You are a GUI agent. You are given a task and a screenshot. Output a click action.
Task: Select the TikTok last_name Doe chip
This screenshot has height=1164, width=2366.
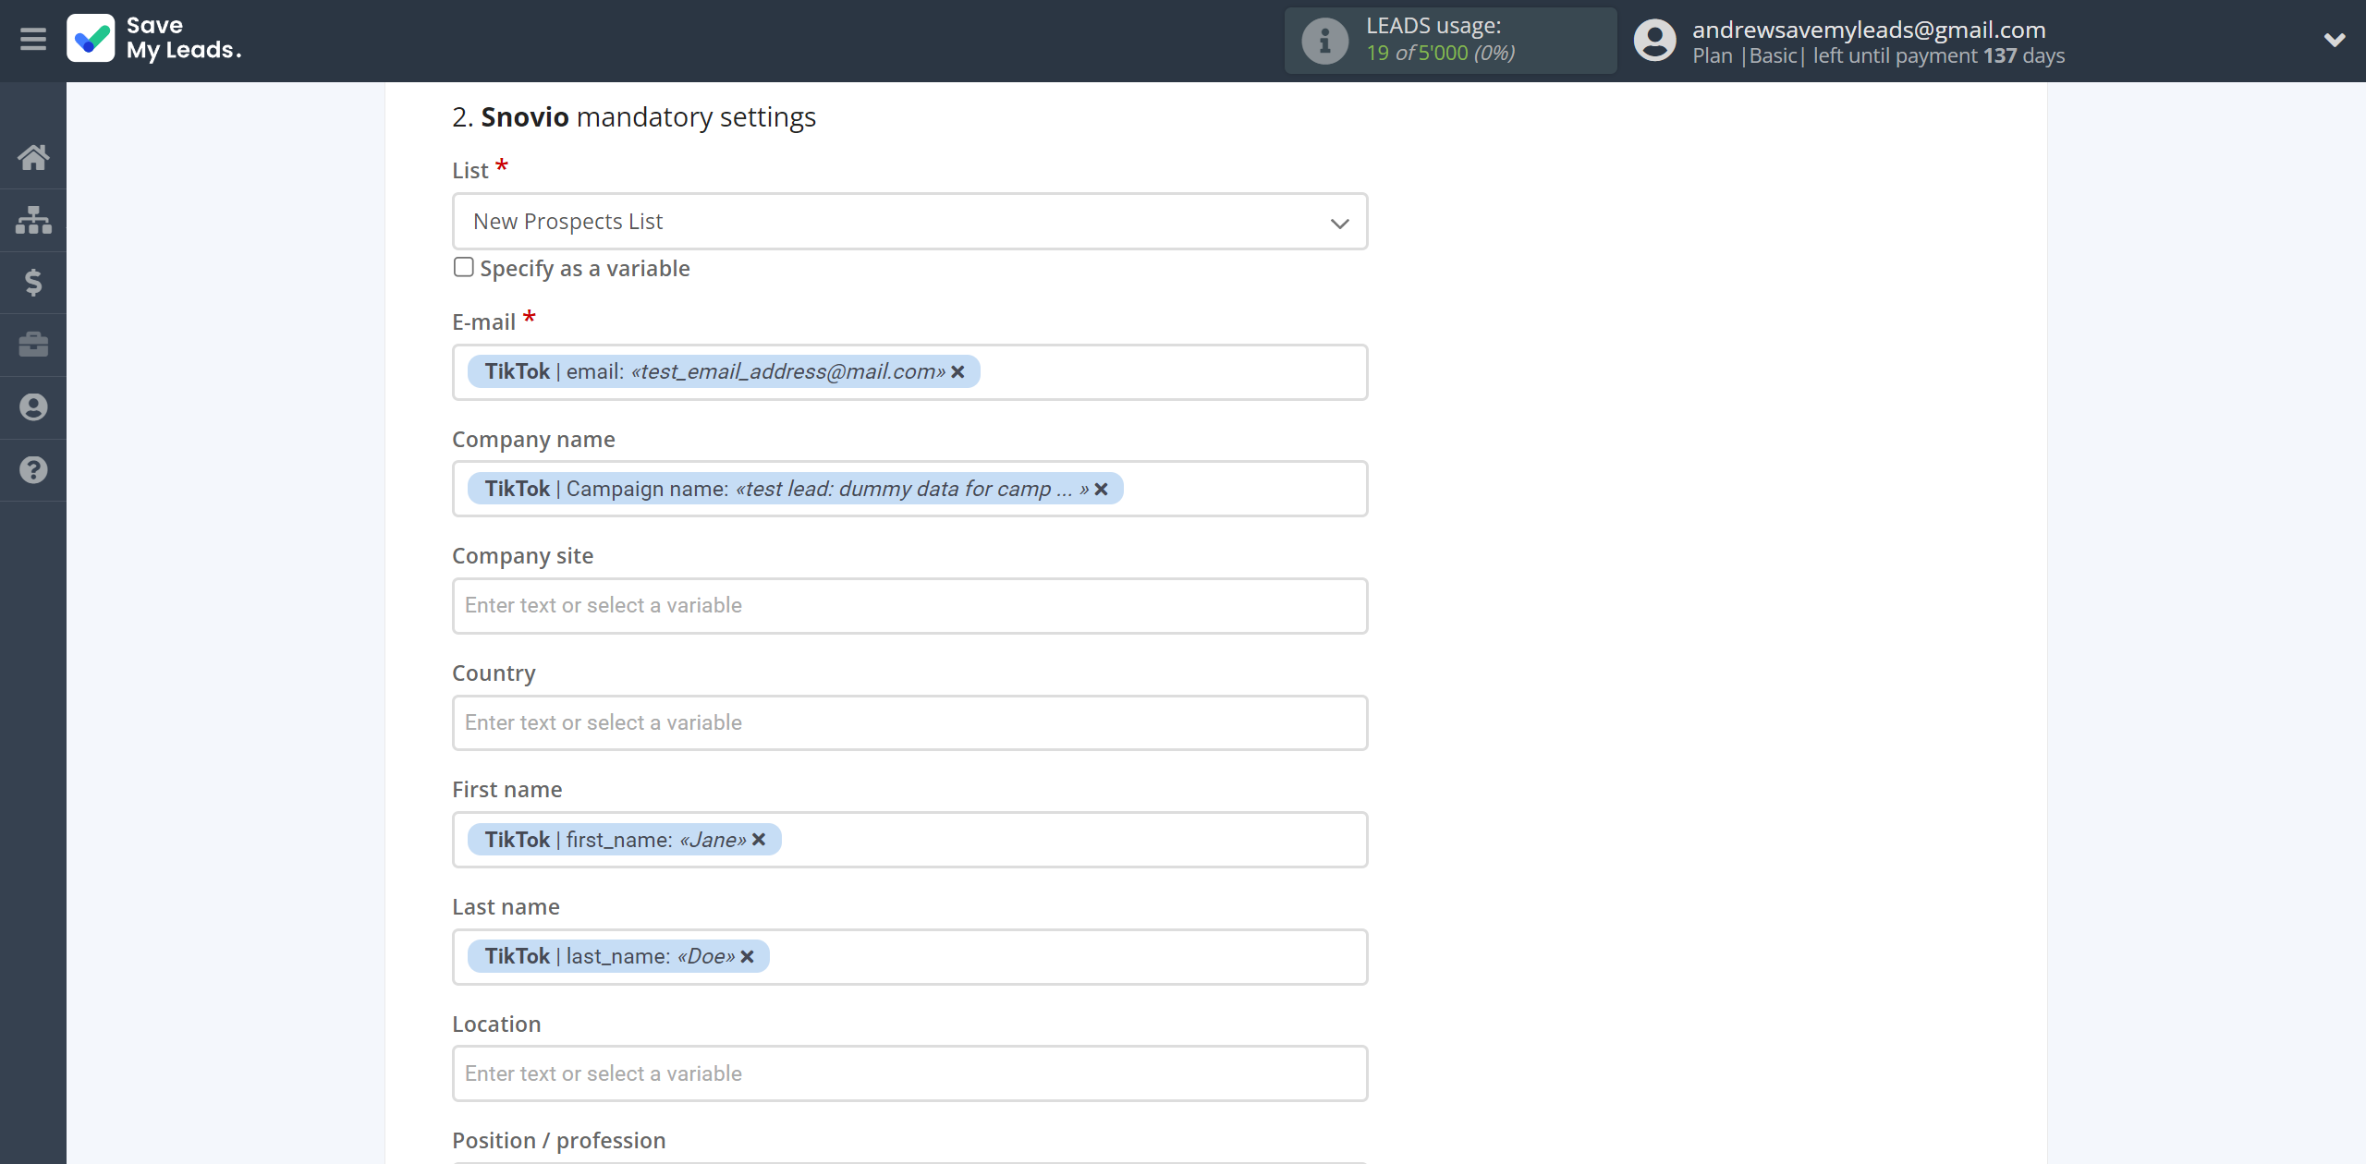click(617, 956)
